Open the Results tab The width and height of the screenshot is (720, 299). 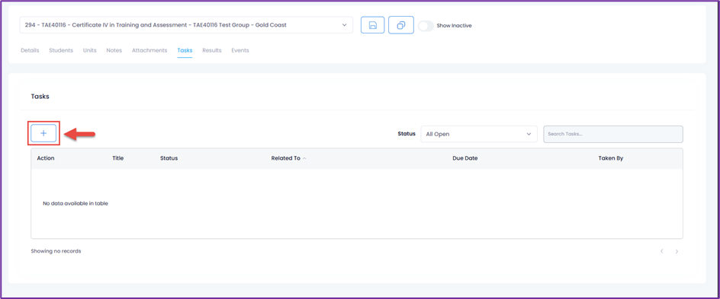point(212,50)
